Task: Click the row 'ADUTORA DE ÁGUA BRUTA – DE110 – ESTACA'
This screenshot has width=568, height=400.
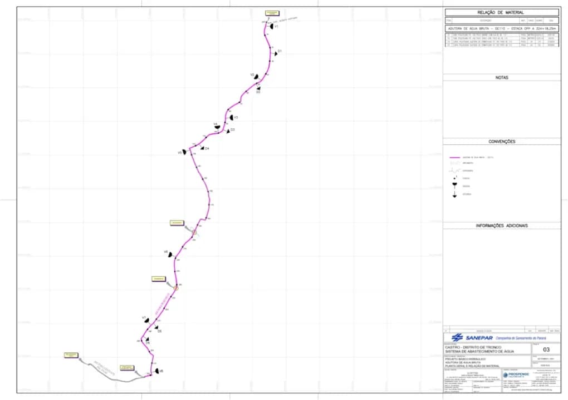Action: coord(502,28)
